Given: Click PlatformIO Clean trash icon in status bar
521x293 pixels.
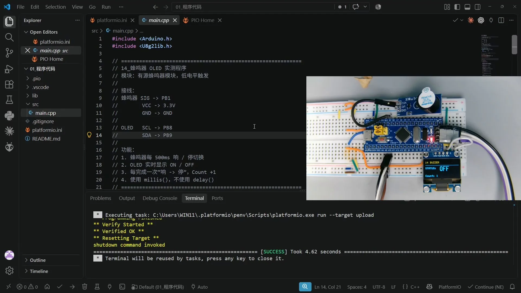Looking at the screenshot, I should tap(85, 287).
